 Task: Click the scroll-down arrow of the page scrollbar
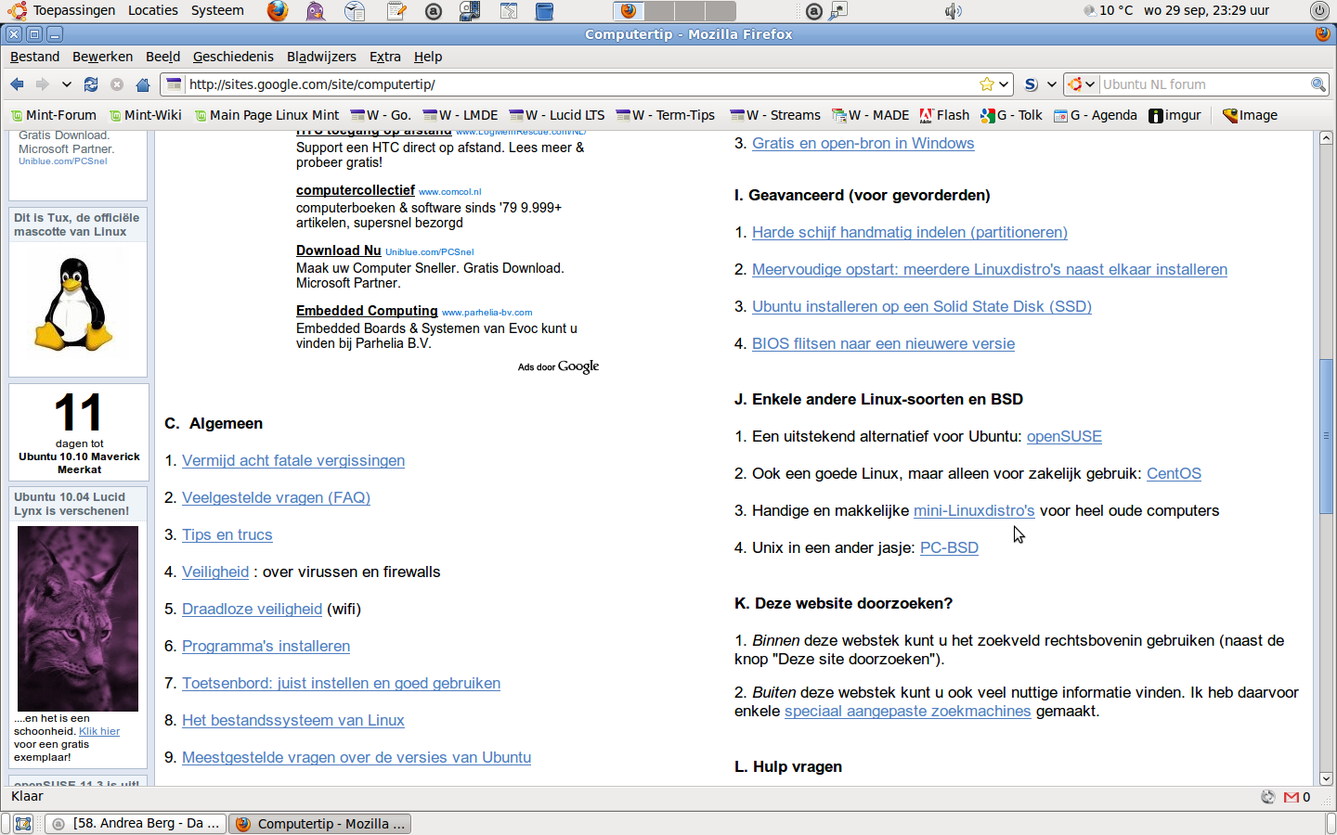[1326, 778]
